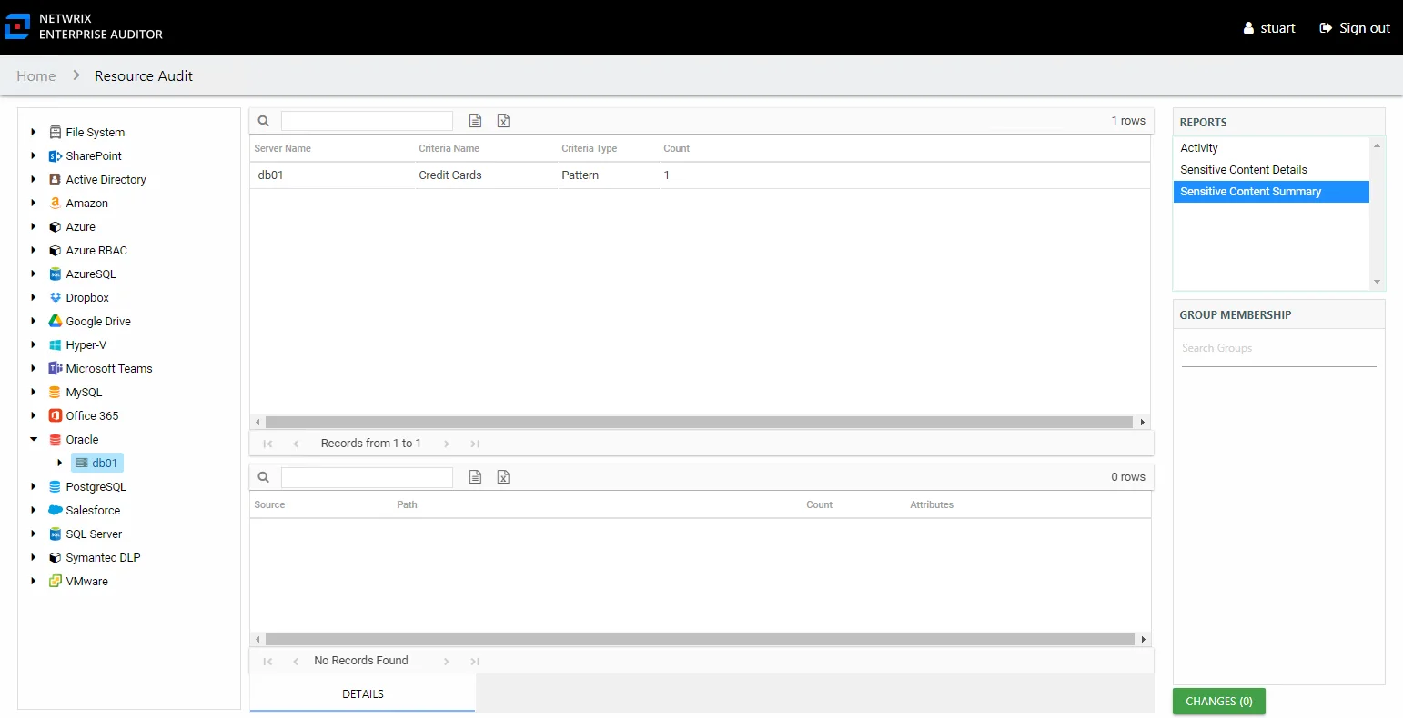
Task: Click the SharePoint icon in tree
Action: coord(56,155)
